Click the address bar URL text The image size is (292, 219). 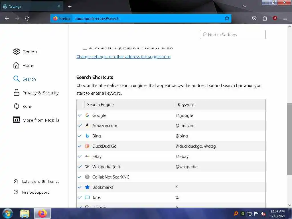click(x=97, y=19)
